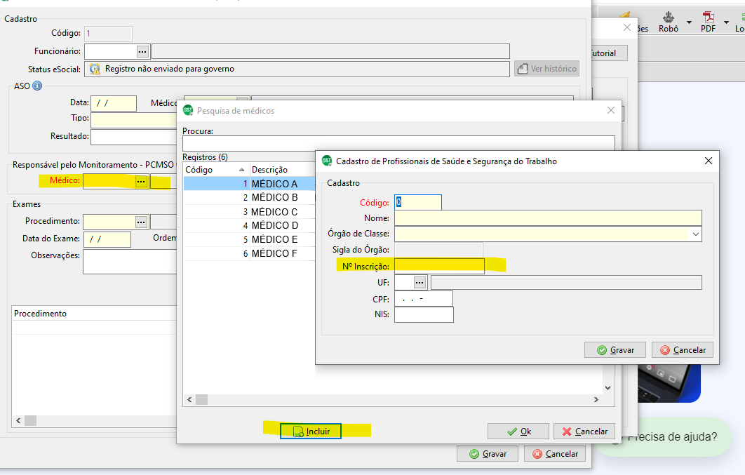Select MÉDICO C row
Screen dimensions: 745x475
[250, 212]
